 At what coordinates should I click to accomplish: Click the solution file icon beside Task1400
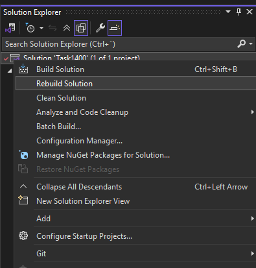[15, 58]
